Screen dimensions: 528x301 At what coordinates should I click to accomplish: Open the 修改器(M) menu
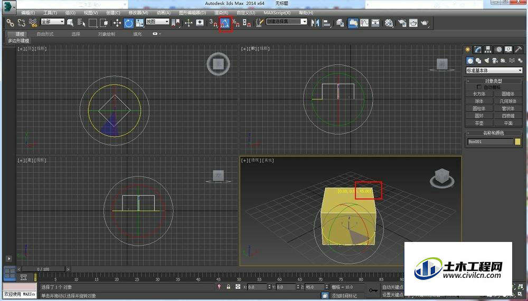[x=138, y=13]
